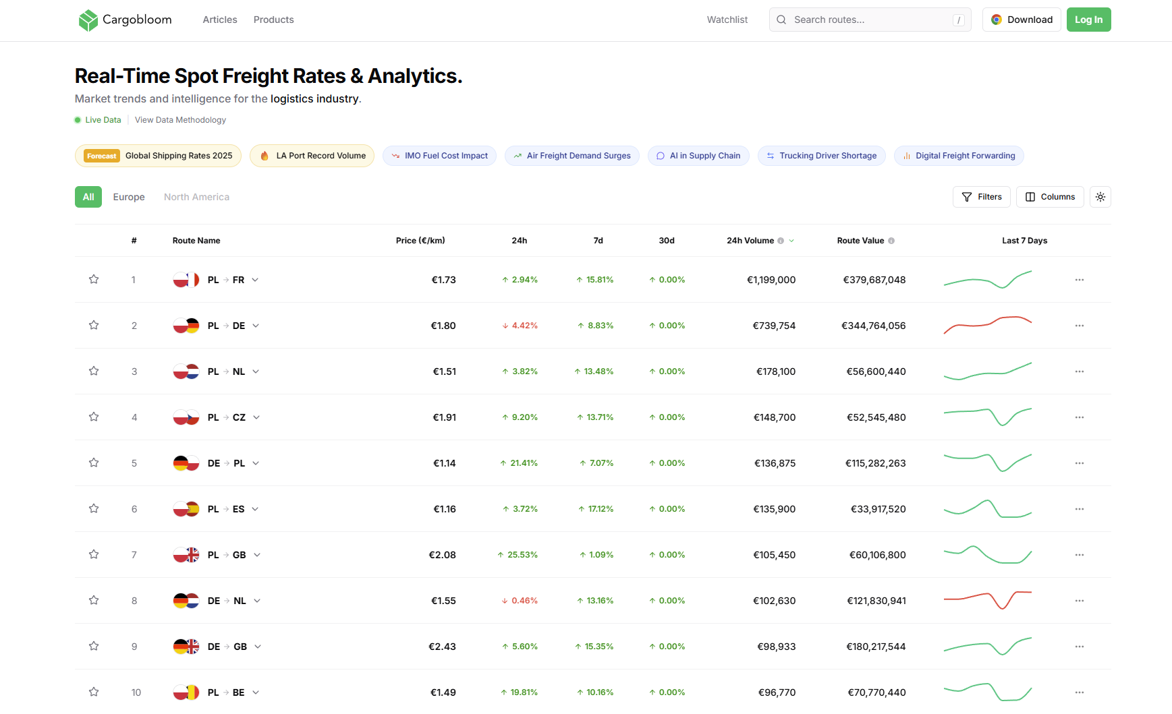Click the search magnifier icon
This screenshot has height=714, width=1172.
coord(781,20)
